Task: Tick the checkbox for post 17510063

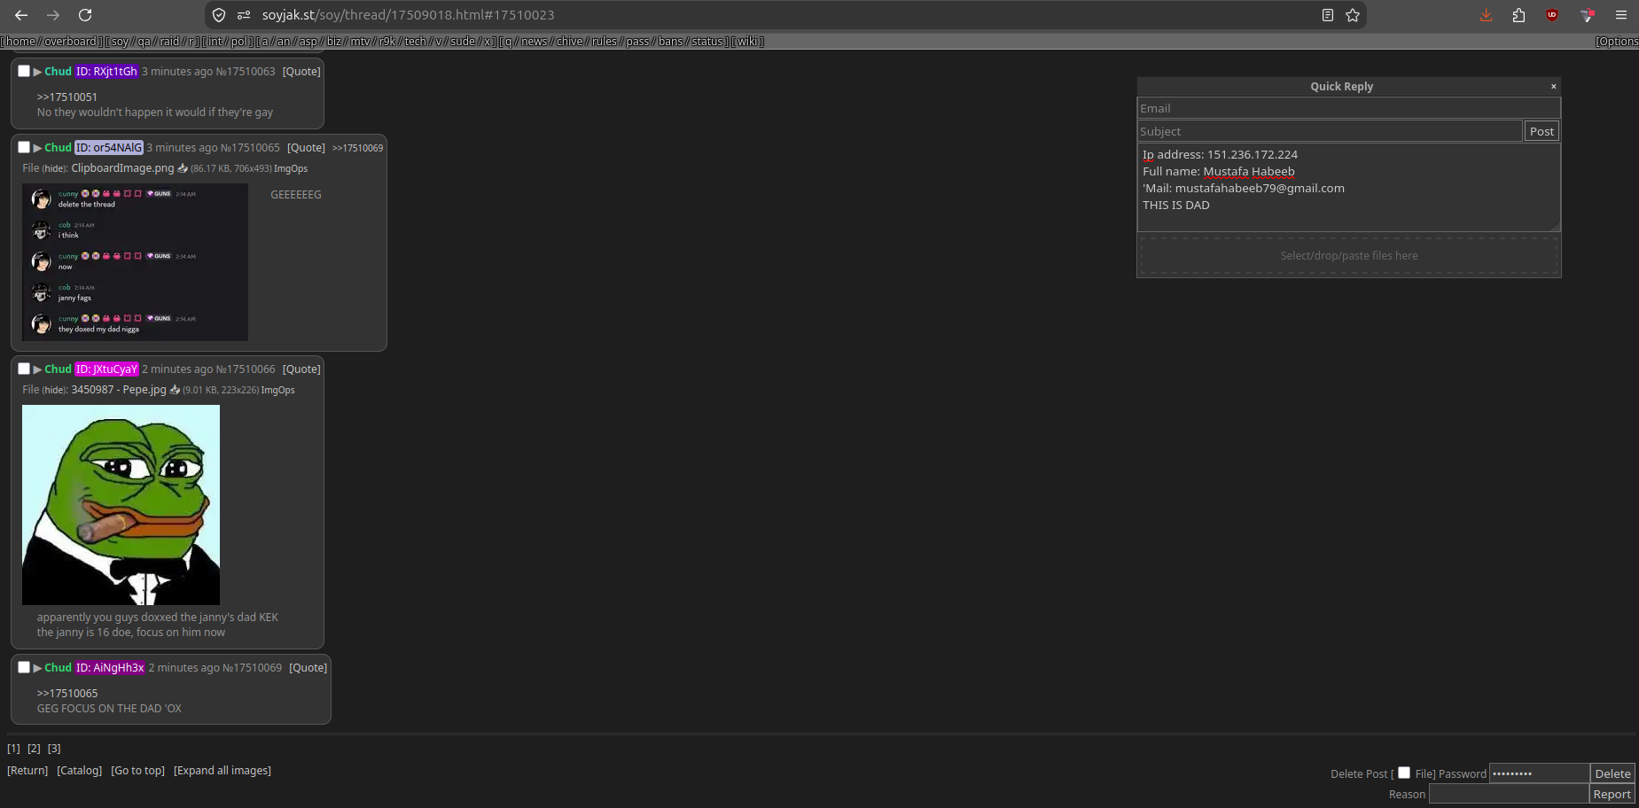Action: point(24,71)
